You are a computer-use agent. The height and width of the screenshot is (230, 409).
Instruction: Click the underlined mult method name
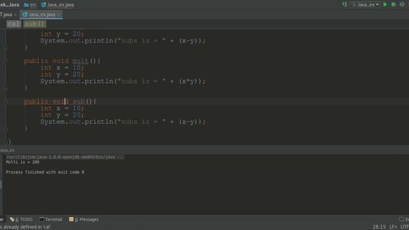pos(81,61)
